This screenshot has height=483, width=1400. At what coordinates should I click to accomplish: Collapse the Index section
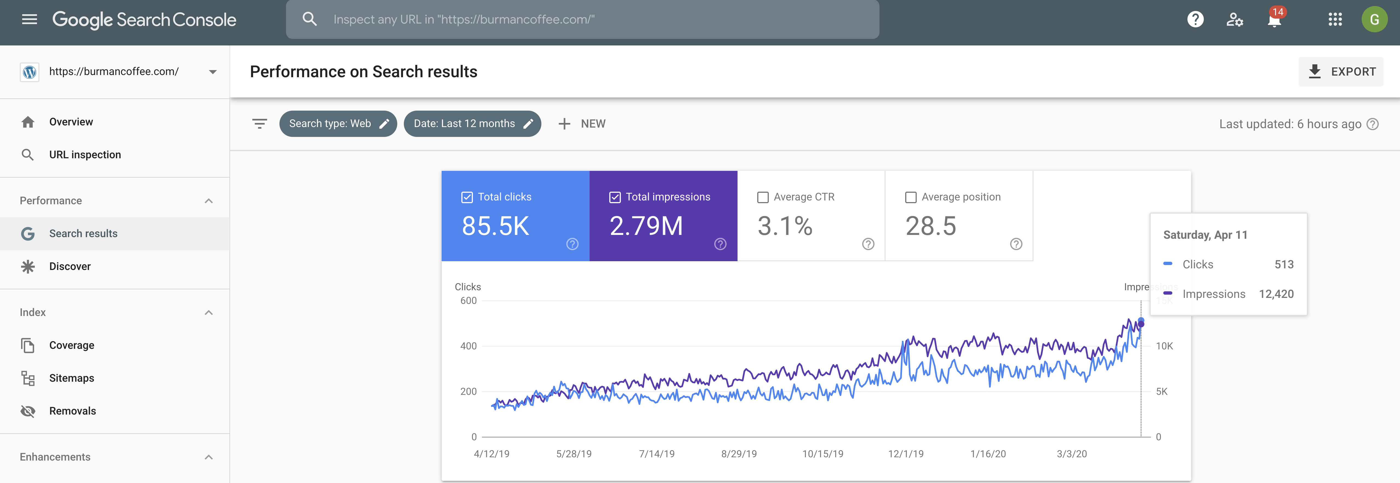coord(209,312)
